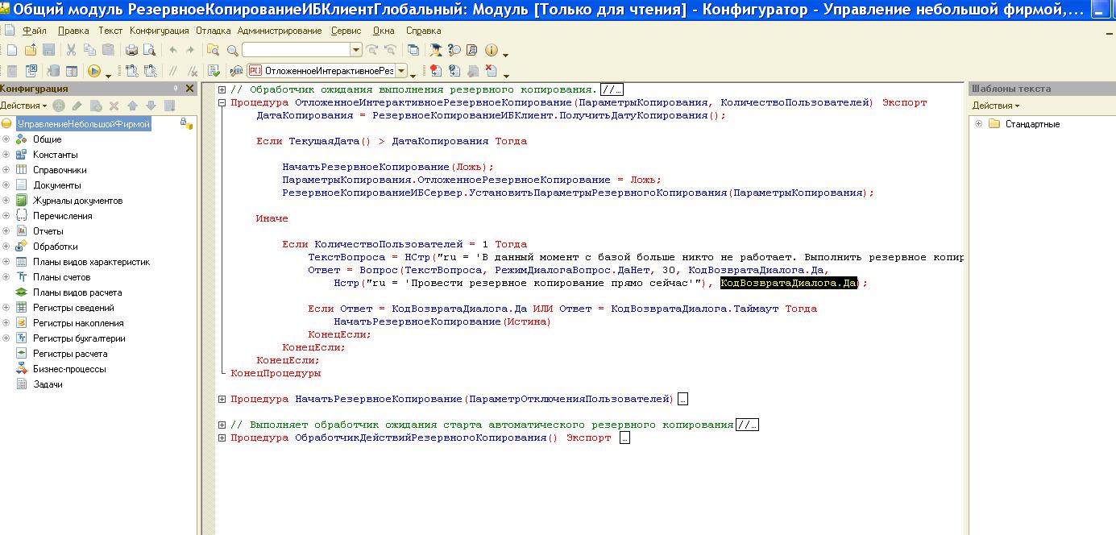Click the global search folder icon
1116x535 pixels.
(x=213, y=50)
